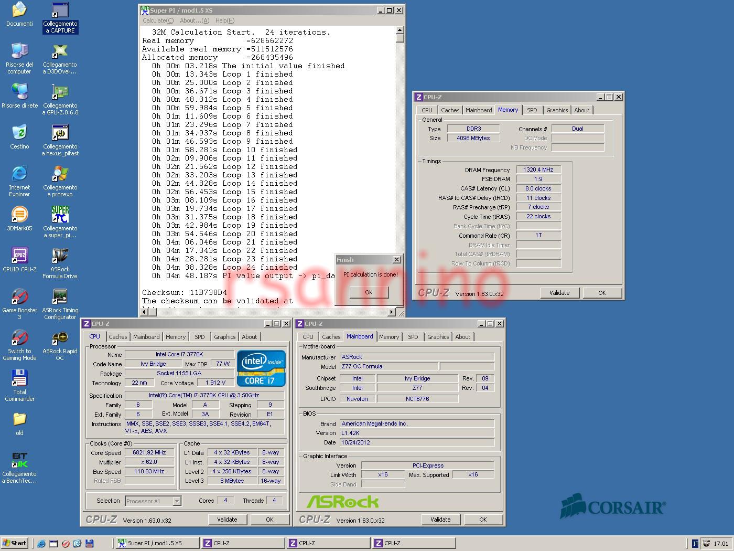Screen dimensions: 734x551
Task: Switch to SPD tab in Mainboard CPU-Z window
Action: click(413, 337)
